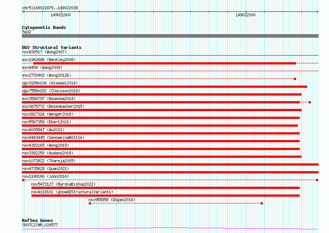Select the nsv4392165 red variant bar

161,149
